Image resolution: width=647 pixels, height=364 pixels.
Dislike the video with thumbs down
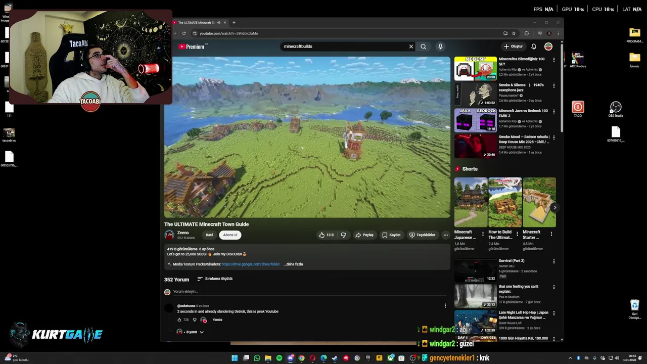point(344,235)
